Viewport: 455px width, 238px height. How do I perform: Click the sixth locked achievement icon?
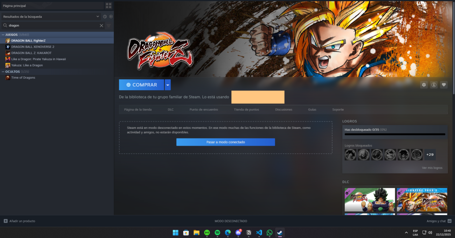point(417,154)
